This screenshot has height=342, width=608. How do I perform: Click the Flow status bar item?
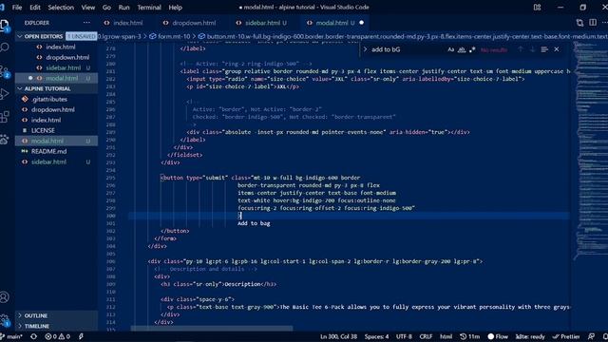click(498, 336)
